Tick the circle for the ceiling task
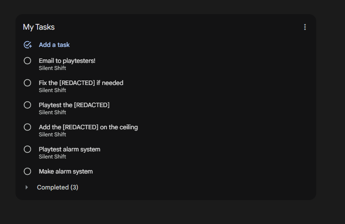Viewport: 345px width, 224px height. click(27, 127)
